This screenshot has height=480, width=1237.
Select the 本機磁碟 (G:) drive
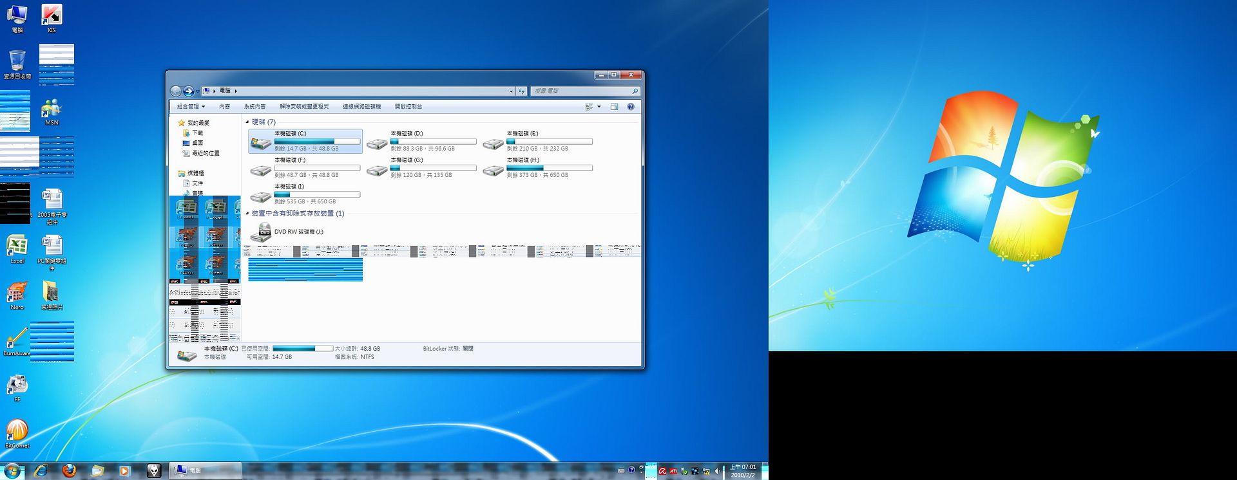click(421, 167)
